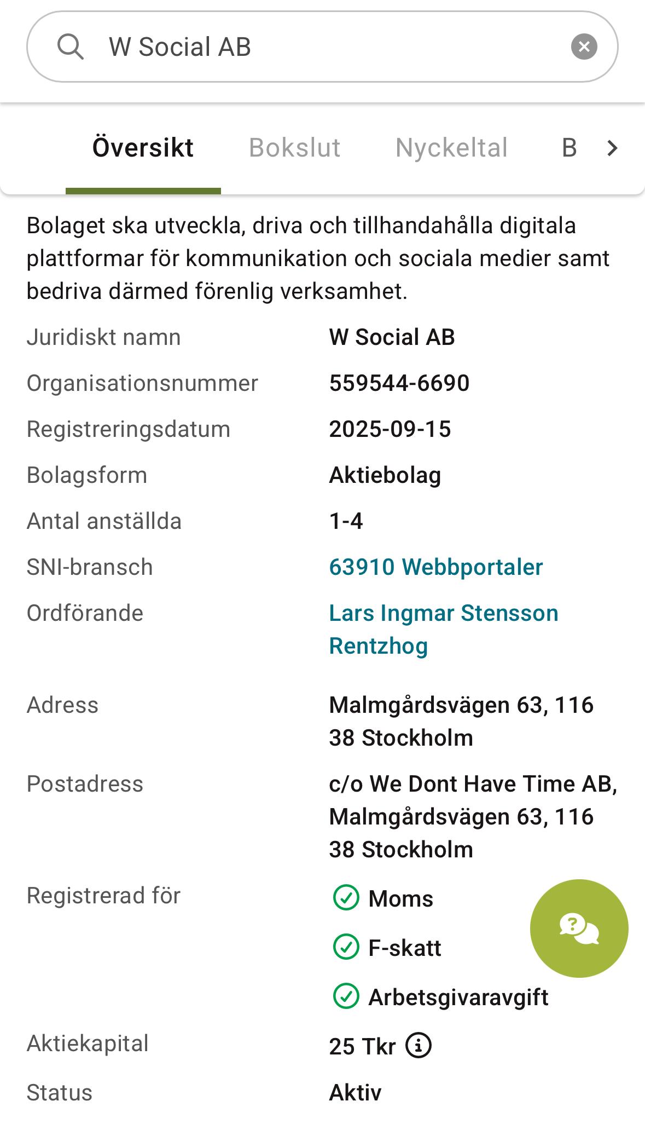Click the Malmgårdsvägen 63 address value
This screenshot has width=645, height=1130.
pyautogui.click(x=461, y=721)
